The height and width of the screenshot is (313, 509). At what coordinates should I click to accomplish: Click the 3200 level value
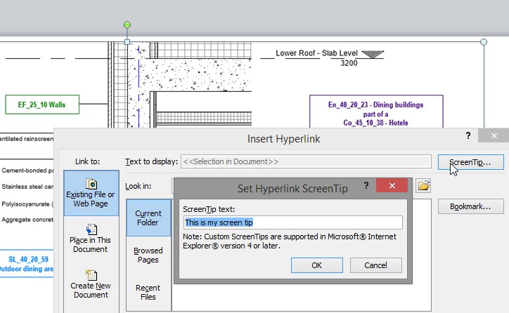(x=349, y=63)
